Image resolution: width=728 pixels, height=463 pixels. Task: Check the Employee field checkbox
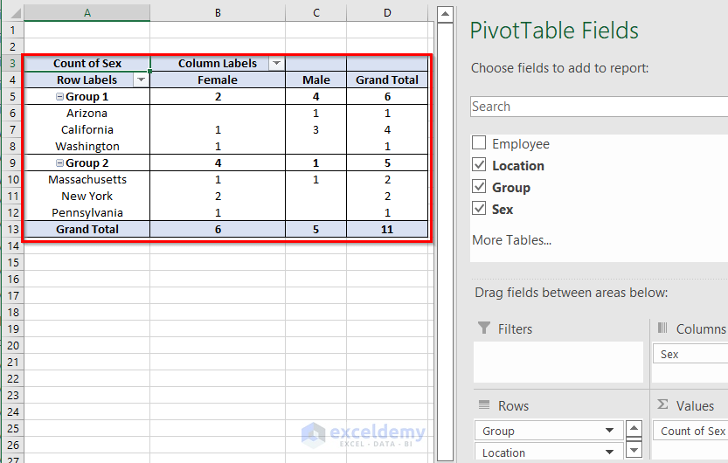(x=479, y=142)
